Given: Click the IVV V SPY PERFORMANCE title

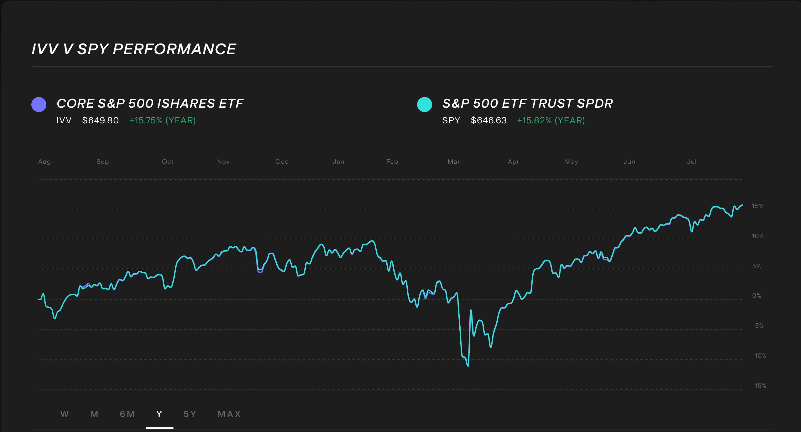Looking at the screenshot, I should pos(134,48).
